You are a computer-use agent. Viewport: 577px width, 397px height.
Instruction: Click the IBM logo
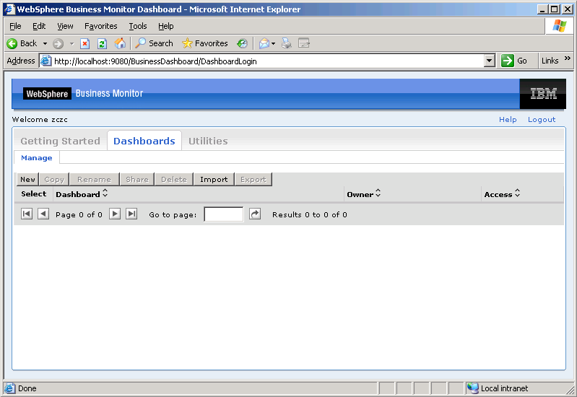(x=543, y=93)
